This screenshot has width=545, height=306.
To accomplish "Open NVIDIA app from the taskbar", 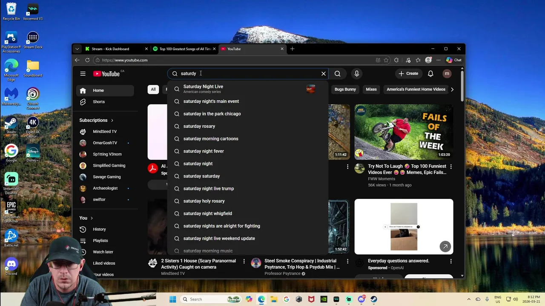I will (324, 299).
